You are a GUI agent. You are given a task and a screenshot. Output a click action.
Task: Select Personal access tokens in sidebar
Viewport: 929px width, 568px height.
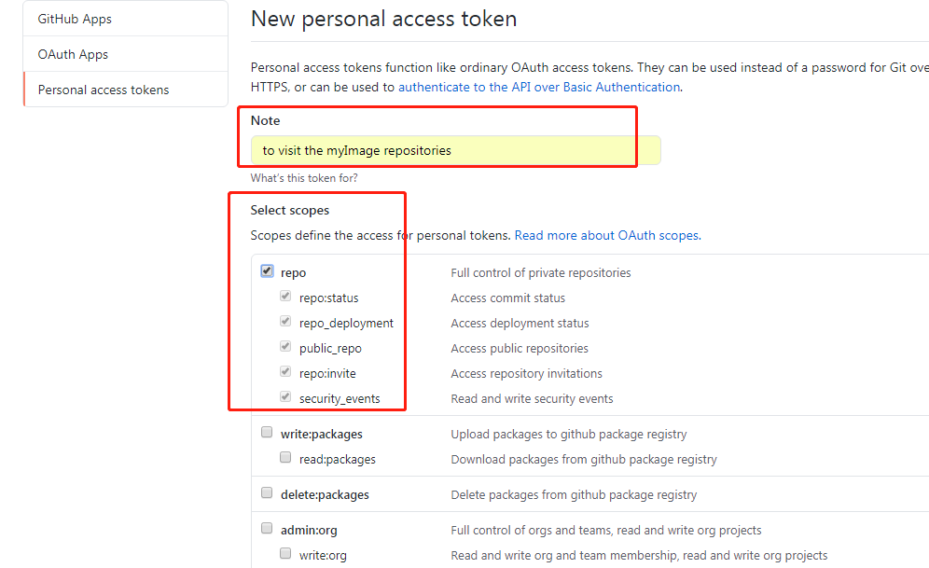[x=103, y=89]
